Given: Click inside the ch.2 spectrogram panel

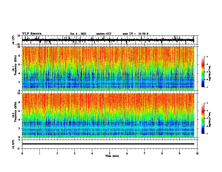Looking at the screenshot, I should (108, 115).
